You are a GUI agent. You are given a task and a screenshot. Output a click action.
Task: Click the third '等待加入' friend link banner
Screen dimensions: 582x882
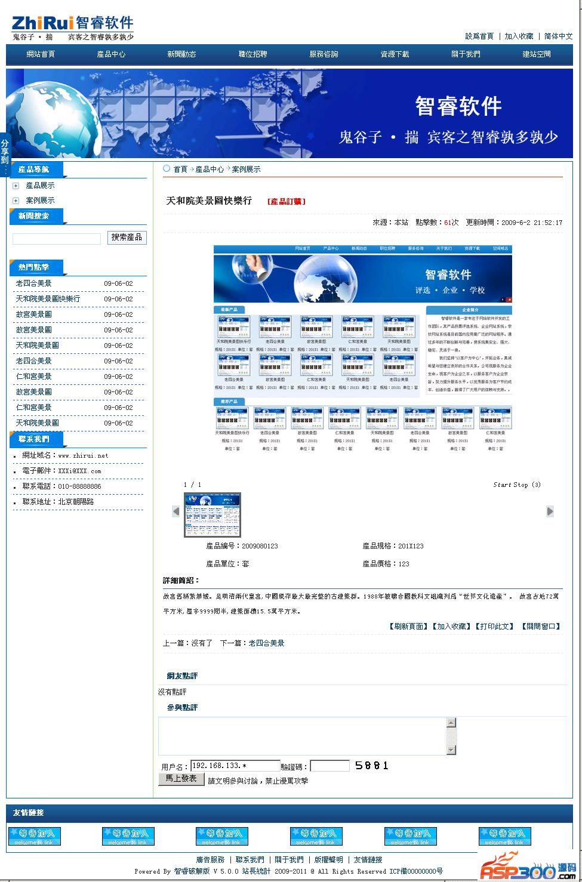(222, 836)
